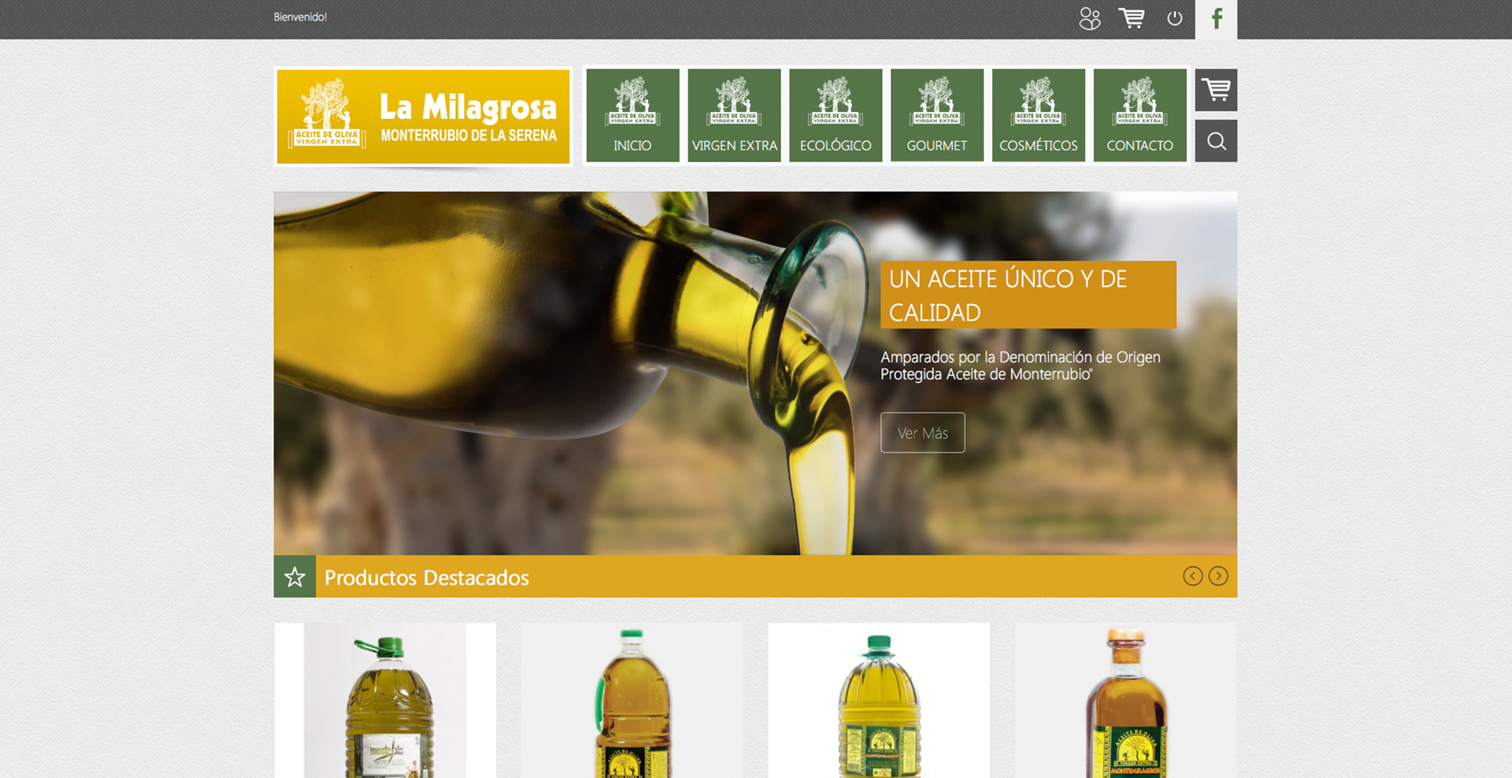Click the top bar shopping cart icon
The height and width of the screenshot is (778, 1512).
pyautogui.click(x=1132, y=18)
